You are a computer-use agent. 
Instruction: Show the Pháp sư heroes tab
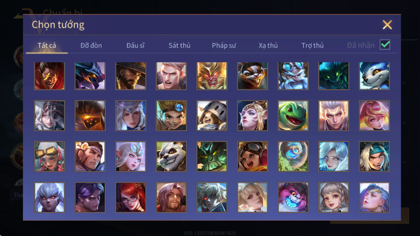tap(224, 45)
